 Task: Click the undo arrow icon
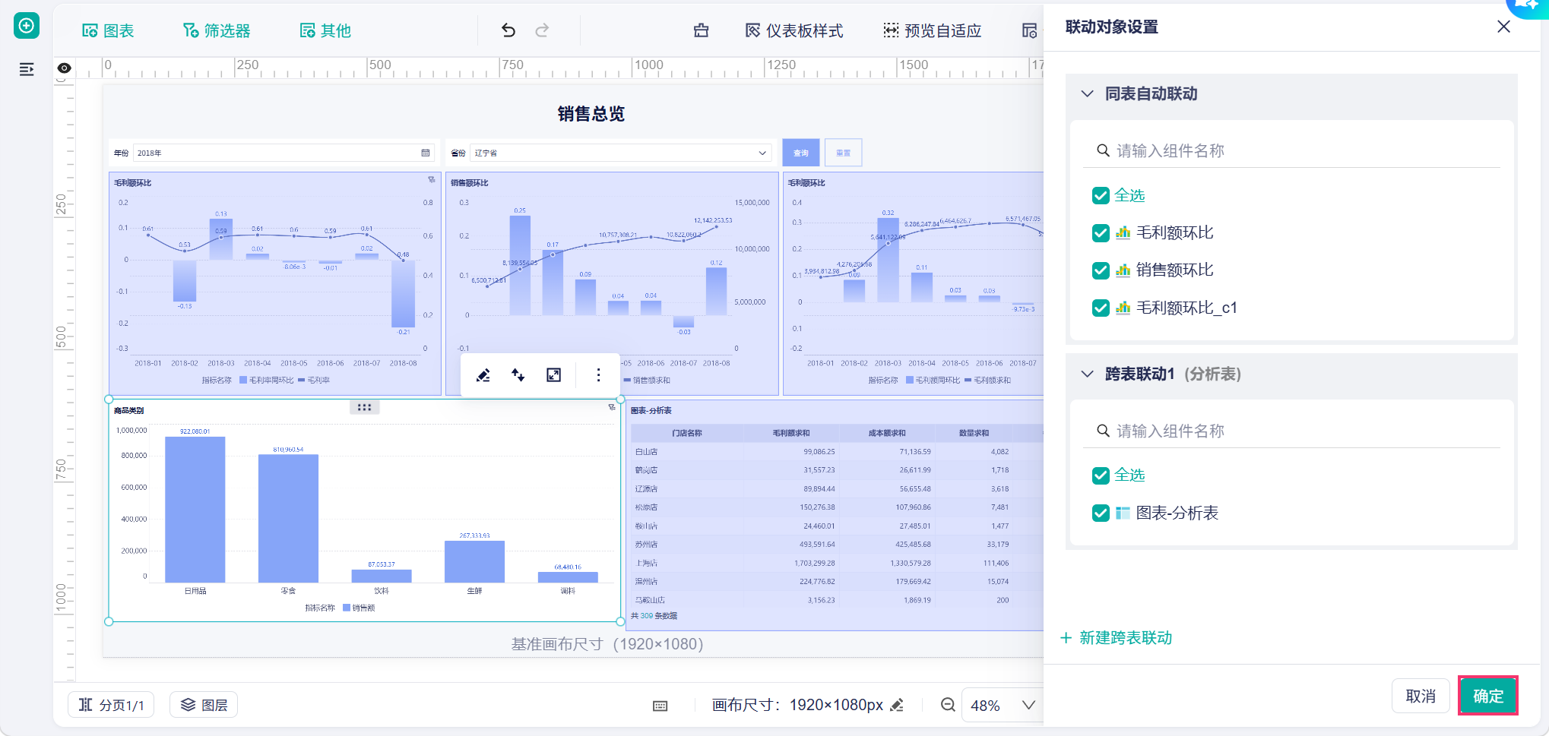(x=508, y=30)
